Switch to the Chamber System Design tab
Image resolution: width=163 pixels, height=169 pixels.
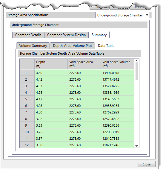point(67,35)
